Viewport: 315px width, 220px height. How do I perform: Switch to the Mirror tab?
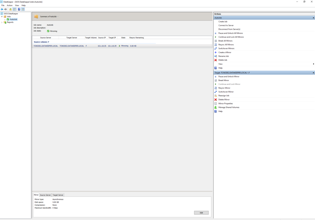tap(36, 195)
